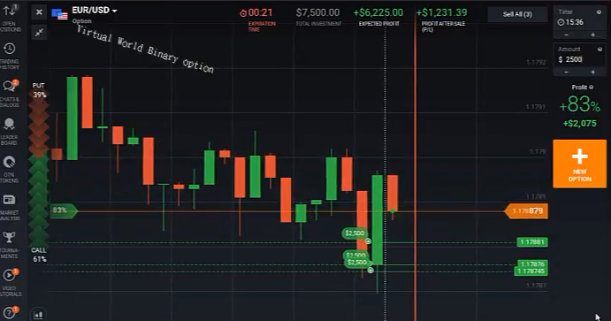The width and height of the screenshot is (611, 321).
Task: Click the Expected Profit +$6,225.00 value
Action: pos(378,13)
